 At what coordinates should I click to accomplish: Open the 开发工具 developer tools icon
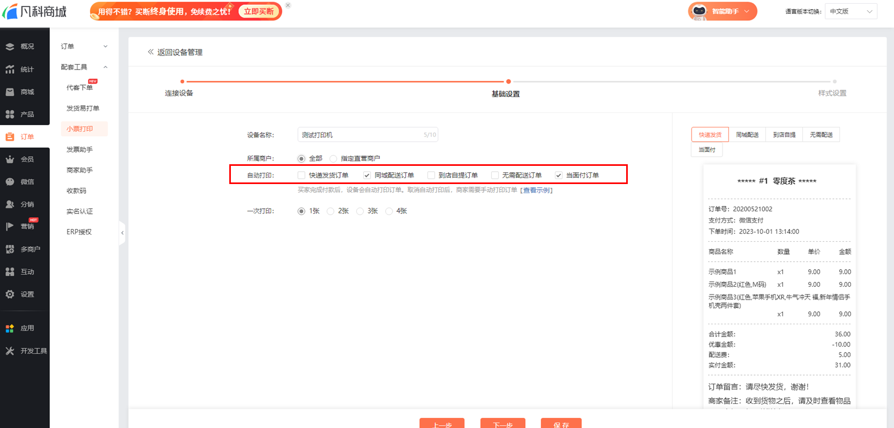tap(10, 351)
